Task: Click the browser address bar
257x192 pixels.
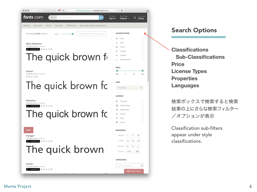Action: click(93, 10)
